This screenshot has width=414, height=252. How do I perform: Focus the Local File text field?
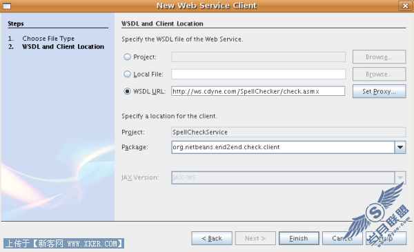coord(258,75)
